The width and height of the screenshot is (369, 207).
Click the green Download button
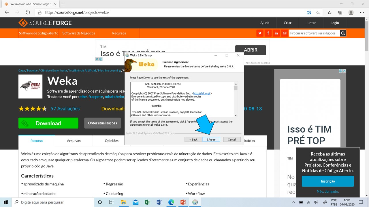pyautogui.click(x=48, y=123)
